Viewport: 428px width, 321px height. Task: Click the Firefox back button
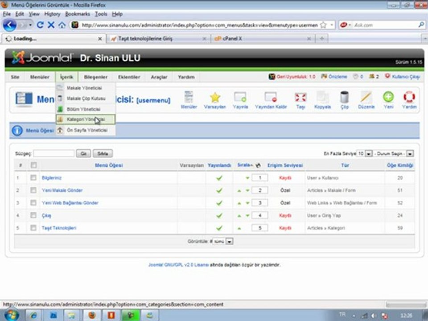coord(9,25)
